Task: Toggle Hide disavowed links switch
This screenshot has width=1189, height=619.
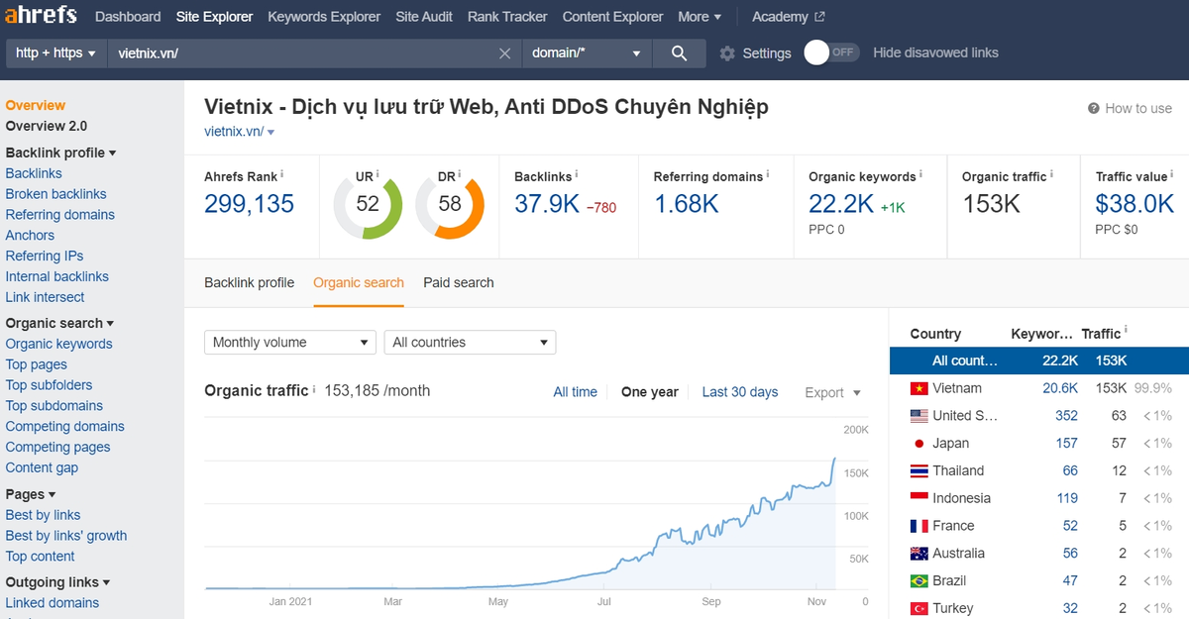Action: [831, 52]
